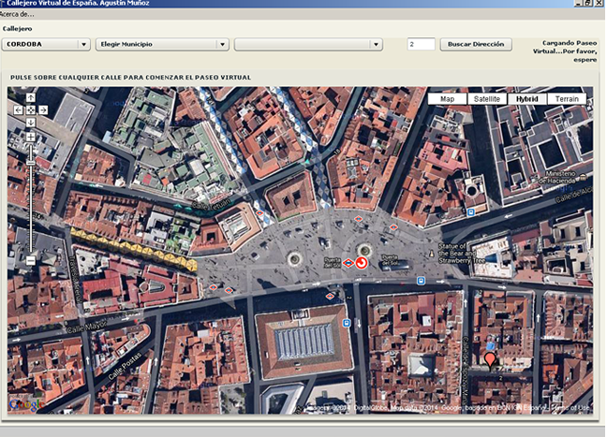Click the Ministerio de Hacienda building icon
Viewport: 607px width, 437px height.
point(583,177)
